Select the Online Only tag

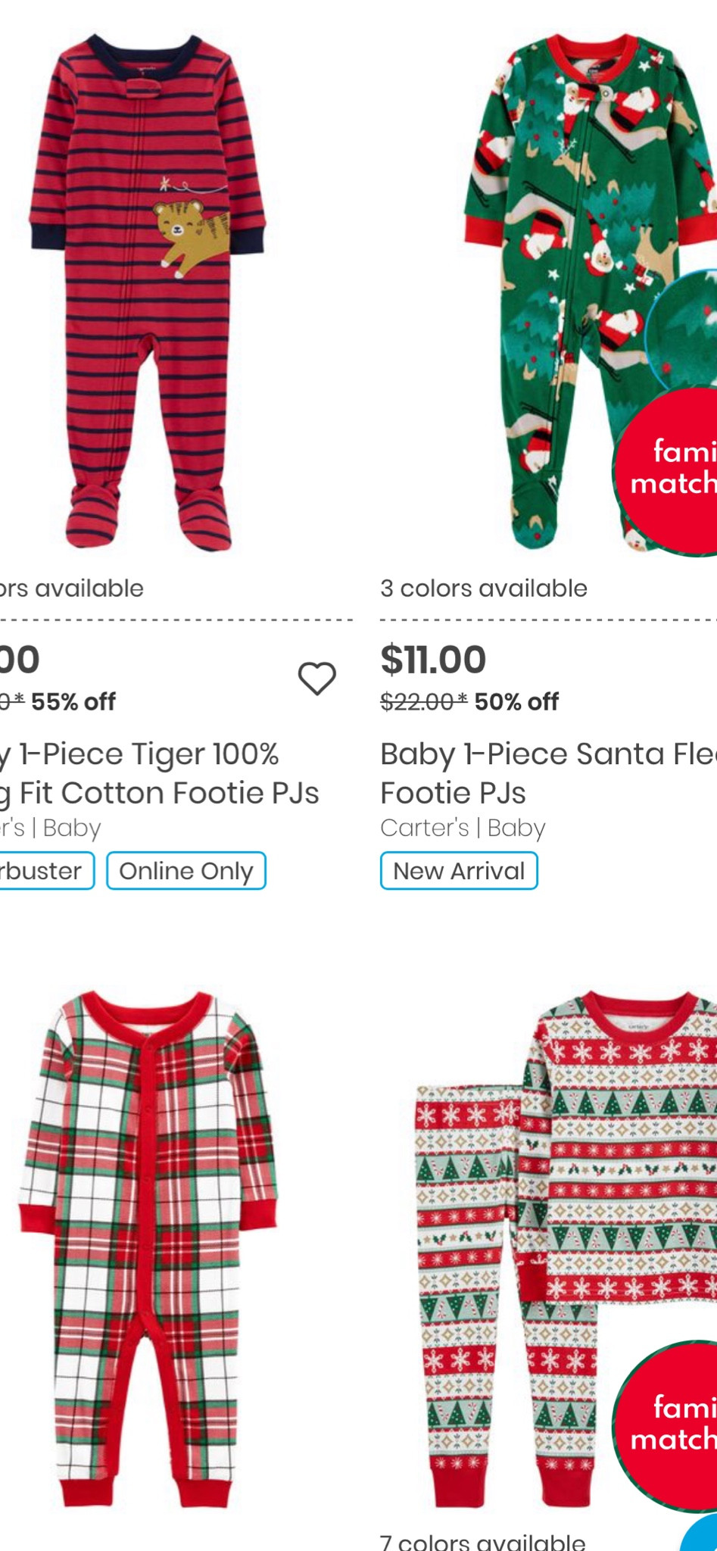click(x=186, y=871)
